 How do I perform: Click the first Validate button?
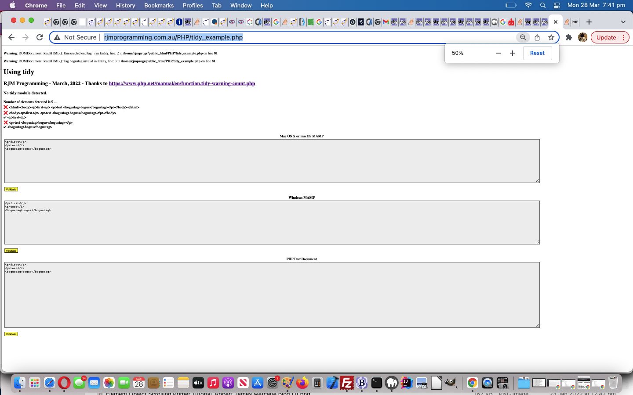click(x=11, y=189)
